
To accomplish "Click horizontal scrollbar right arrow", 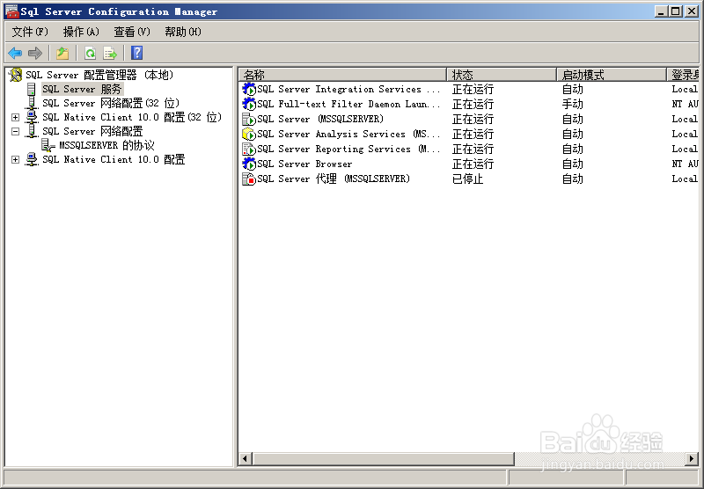I will click(x=692, y=458).
